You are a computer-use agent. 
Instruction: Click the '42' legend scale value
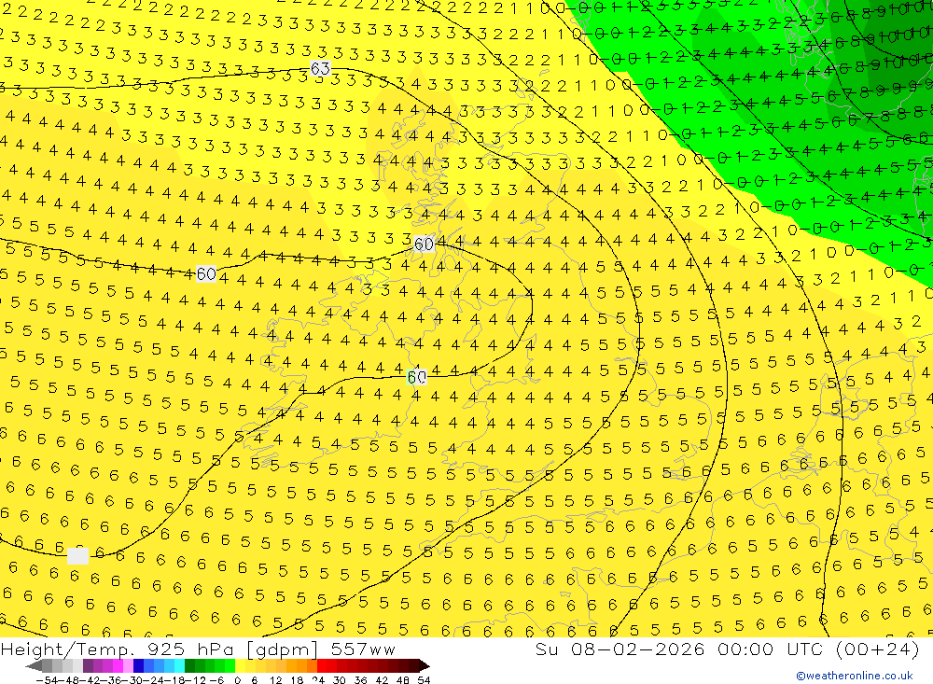coord(382,680)
